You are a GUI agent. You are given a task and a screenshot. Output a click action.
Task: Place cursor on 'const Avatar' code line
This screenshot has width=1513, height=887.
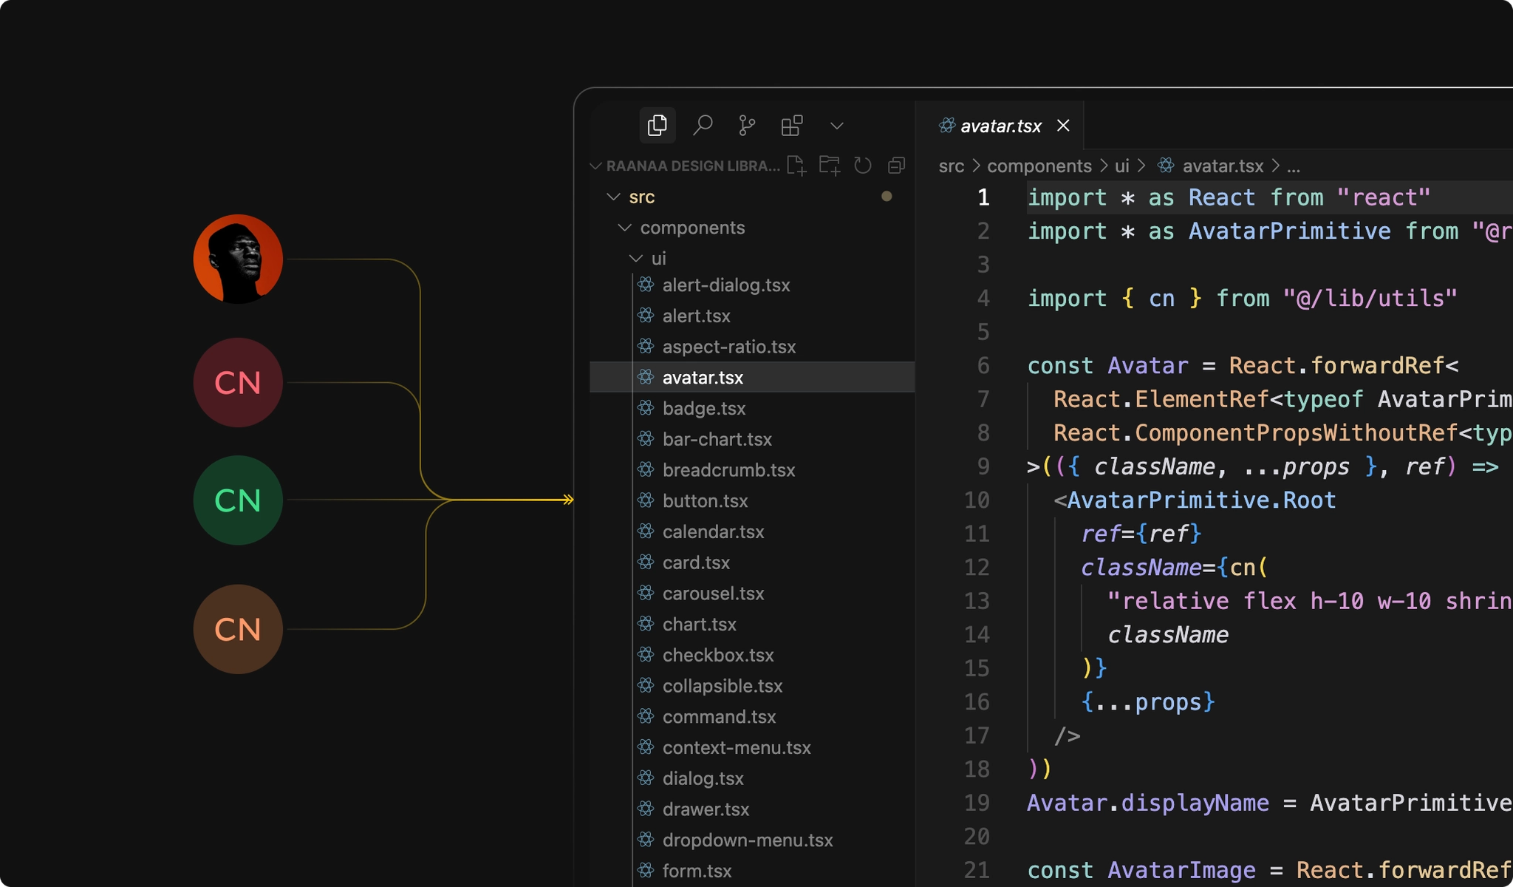(x=1243, y=366)
